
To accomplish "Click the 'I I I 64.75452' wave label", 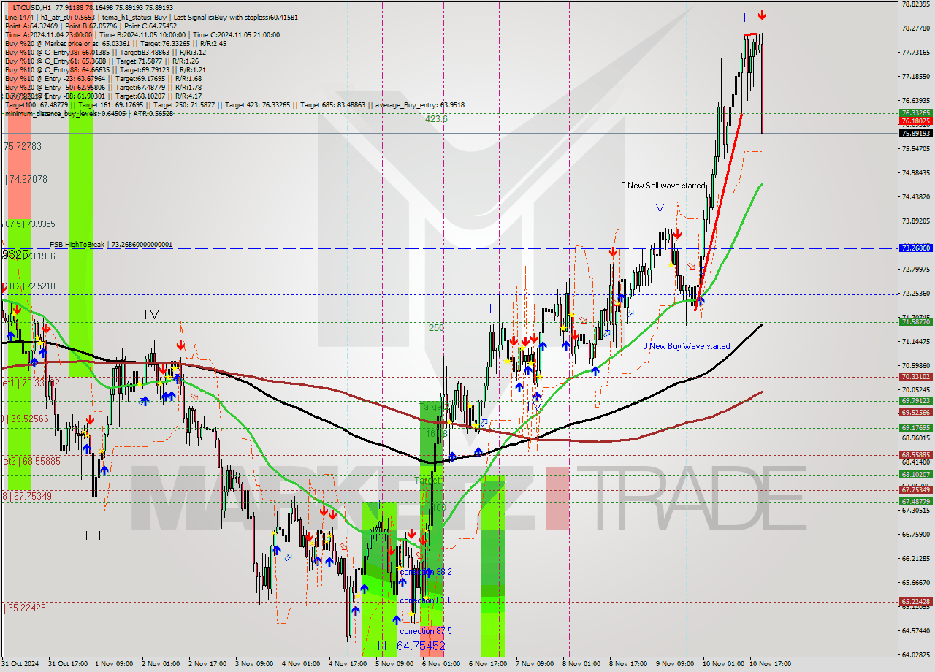I will [411, 646].
